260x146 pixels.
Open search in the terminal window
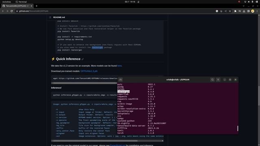pos(212,79)
